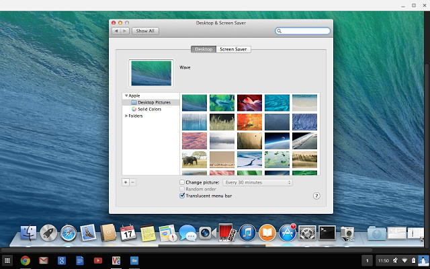The height and width of the screenshot is (269, 430).
Task: Open the Messages app in dock
Action: pos(187,233)
